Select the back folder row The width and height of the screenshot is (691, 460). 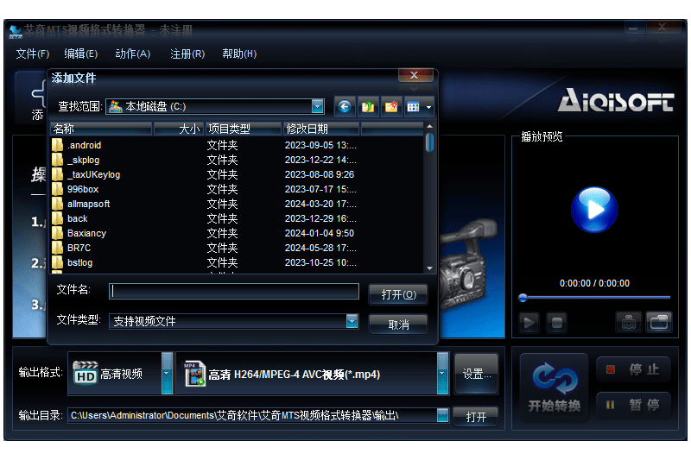[x=237, y=218]
